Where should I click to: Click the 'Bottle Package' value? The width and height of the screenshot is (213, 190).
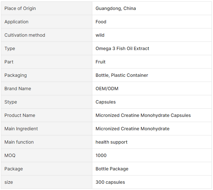112,169
